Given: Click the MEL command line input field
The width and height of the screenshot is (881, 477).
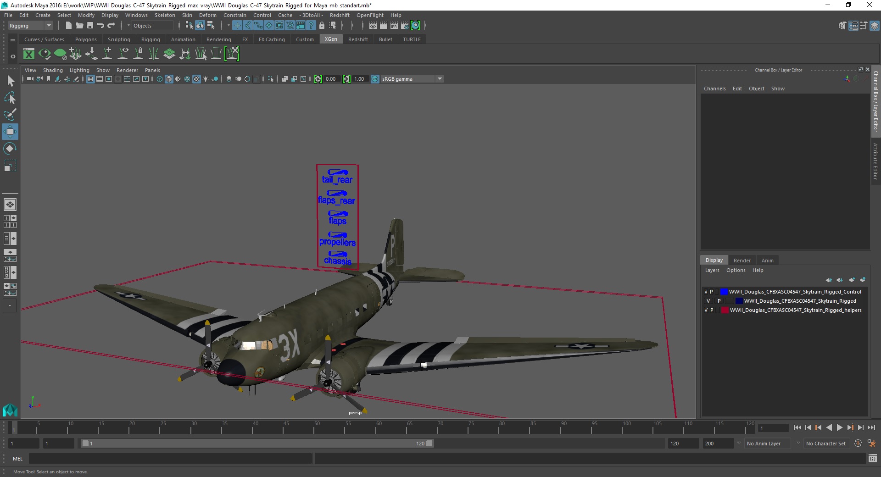Looking at the screenshot, I should pyautogui.click(x=170, y=458).
